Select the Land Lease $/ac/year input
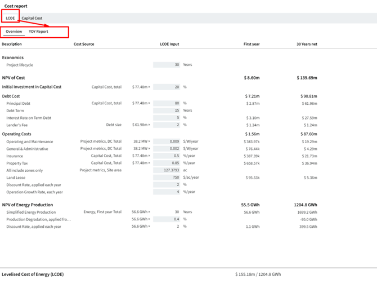The image size is (377, 283). [x=167, y=177]
